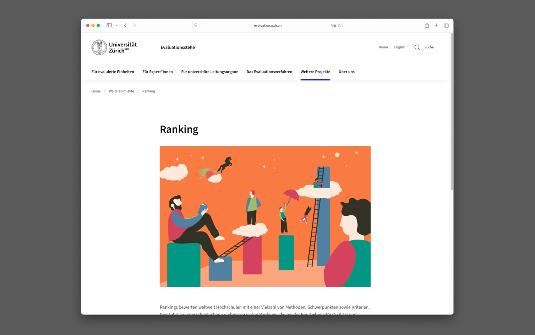This screenshot has height=335, width=535.
Task: Open the Über uns menu item
Action: 346,72
